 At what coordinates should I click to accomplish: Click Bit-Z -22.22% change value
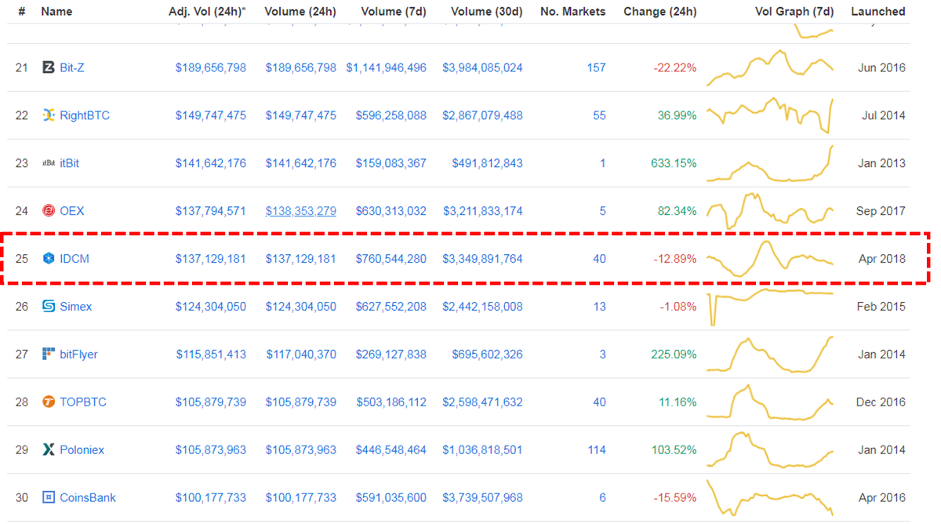point(675,67)
